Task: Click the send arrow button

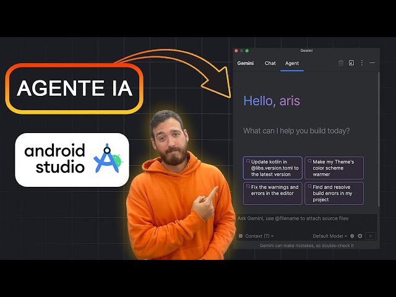Action: point(371,236)
